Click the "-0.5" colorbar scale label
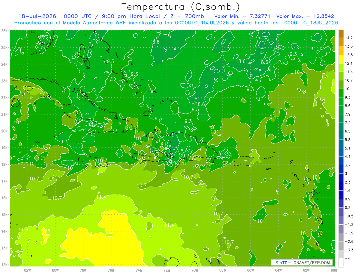 tap(349, 216)
